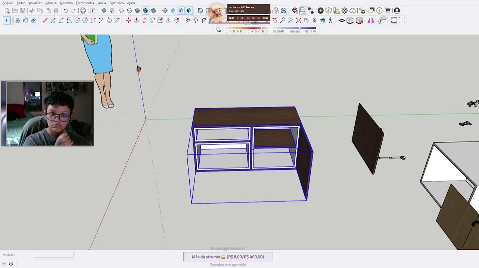Open a file with folder icon
The image size is (479, 268).
(x=15, y=11)
